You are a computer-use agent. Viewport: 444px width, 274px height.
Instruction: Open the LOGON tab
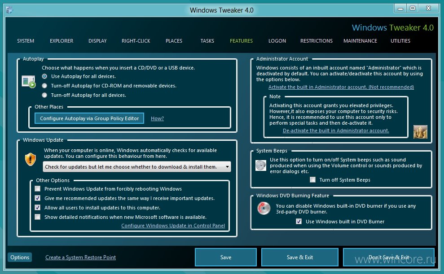coord(277,41)
